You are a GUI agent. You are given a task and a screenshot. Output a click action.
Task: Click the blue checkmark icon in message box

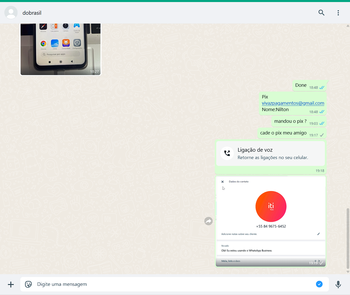319,284
